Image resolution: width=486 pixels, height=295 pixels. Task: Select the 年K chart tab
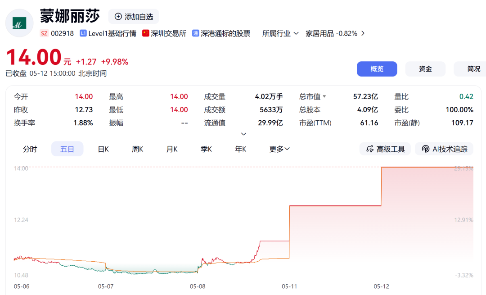pos(240,149)
